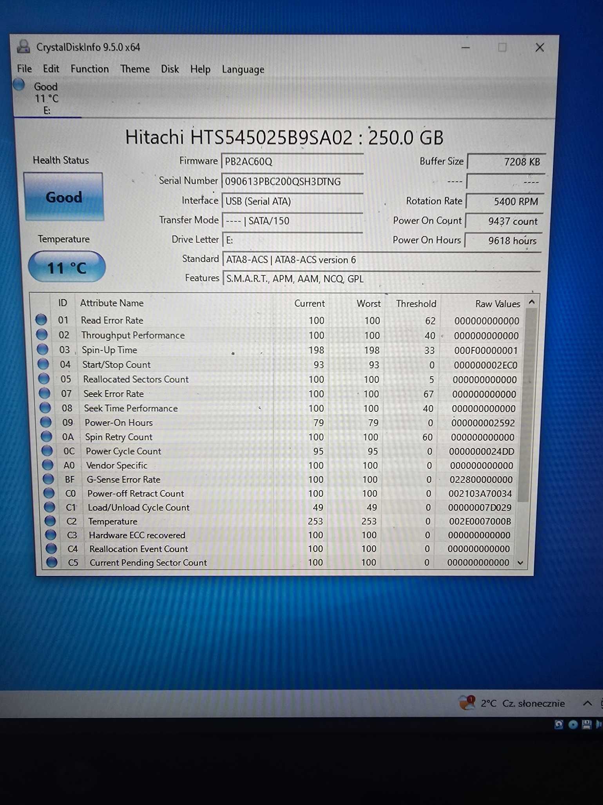Click status circle for Power-On Hours row
The height and width of the screenshot is (805, 603).
(x=46, y=422)
